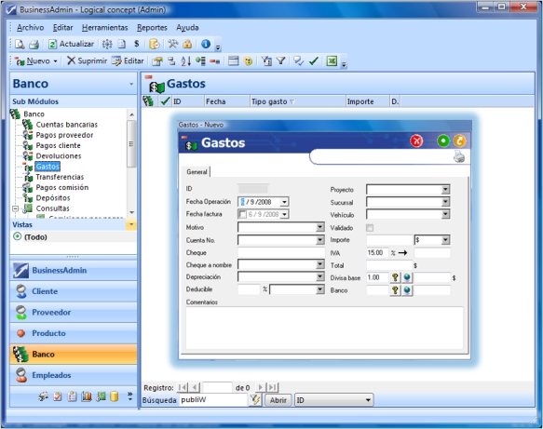Viewport: 543px width, 429px height.
Task: Click the orange refresh icon in Gastos form
Action: [459, 141]
